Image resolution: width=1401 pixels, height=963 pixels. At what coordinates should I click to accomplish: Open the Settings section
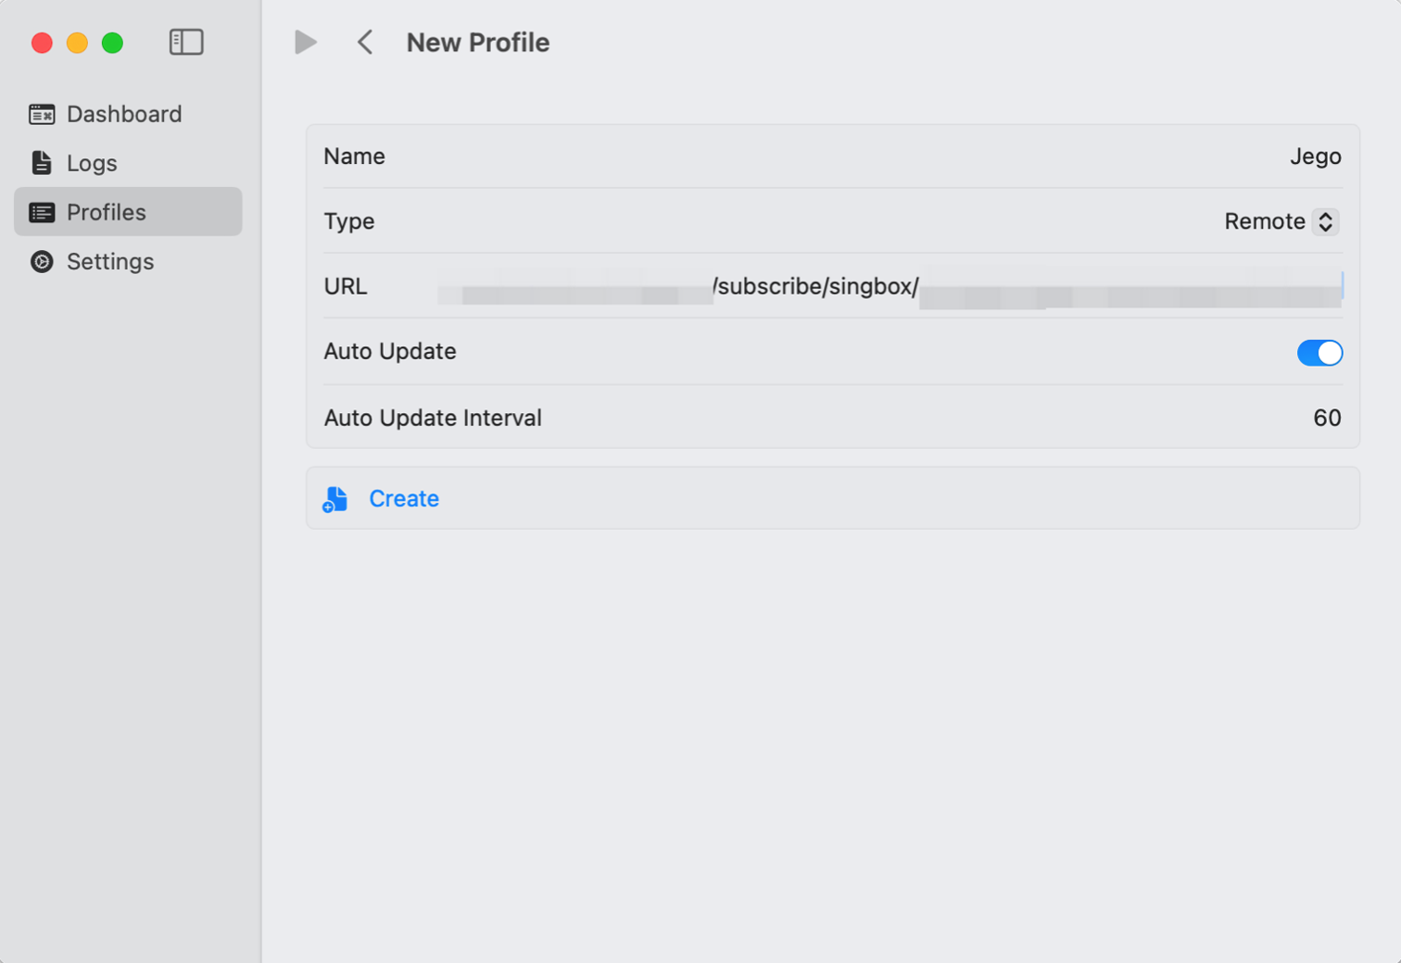click(110, 262)
